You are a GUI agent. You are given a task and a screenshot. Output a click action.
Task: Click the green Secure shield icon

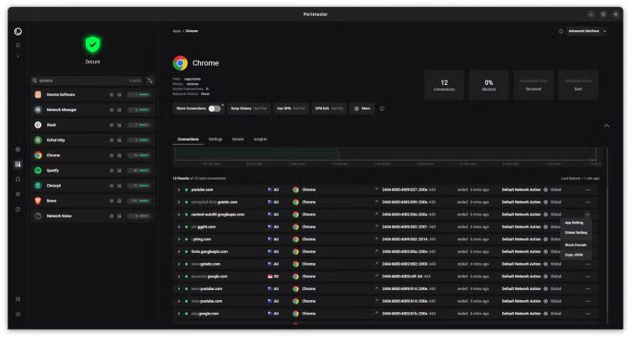tap(93, 45)
